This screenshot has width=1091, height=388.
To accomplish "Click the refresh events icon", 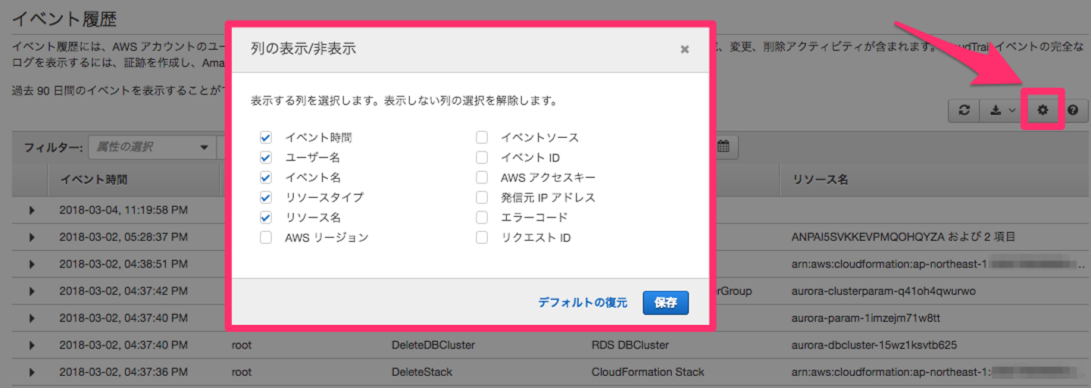I will tap(964, 110).
